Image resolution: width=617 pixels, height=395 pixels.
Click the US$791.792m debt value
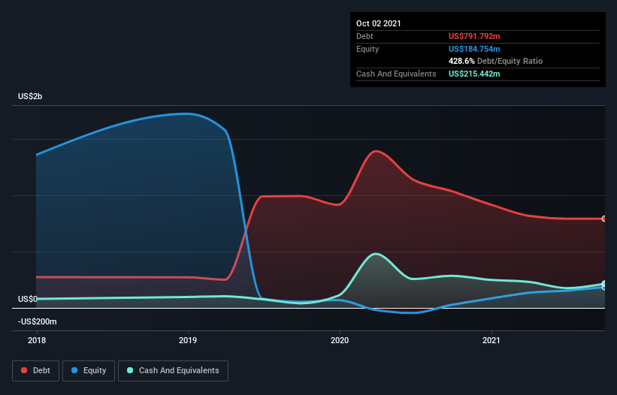pos(474,36)
